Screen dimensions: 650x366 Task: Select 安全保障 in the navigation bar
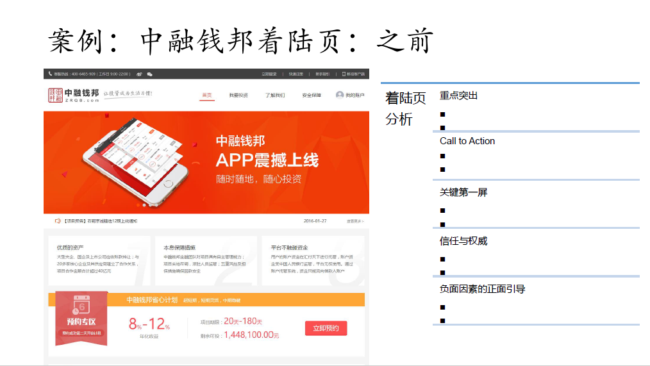312,95
